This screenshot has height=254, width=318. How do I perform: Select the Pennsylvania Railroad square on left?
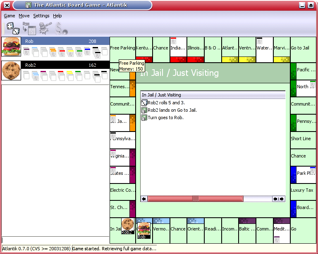tap(122, 140)
